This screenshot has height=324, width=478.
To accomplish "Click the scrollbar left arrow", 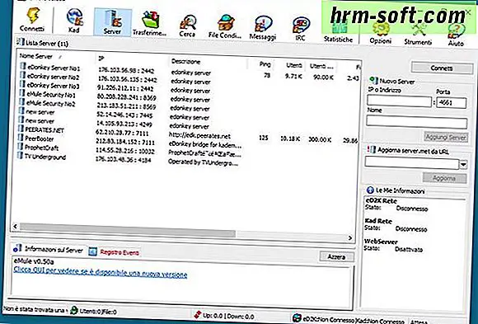I will (x=15, y=226).
